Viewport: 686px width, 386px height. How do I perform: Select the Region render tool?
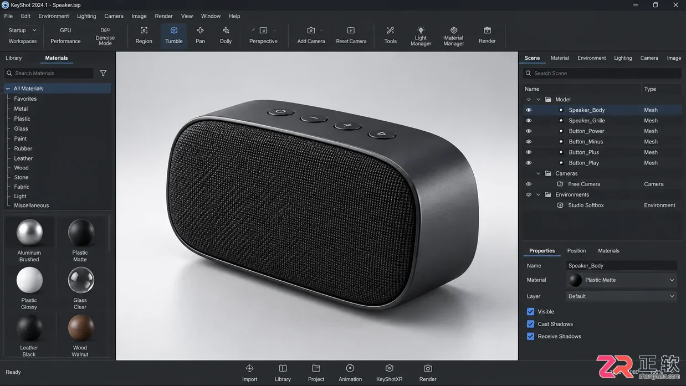point(144,35)
